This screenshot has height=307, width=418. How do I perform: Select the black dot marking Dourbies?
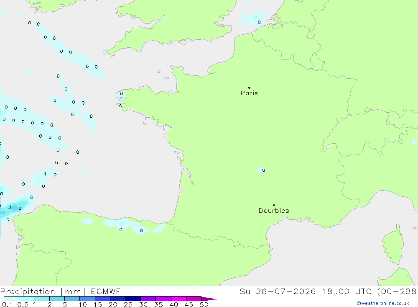(x=274, y=205)
